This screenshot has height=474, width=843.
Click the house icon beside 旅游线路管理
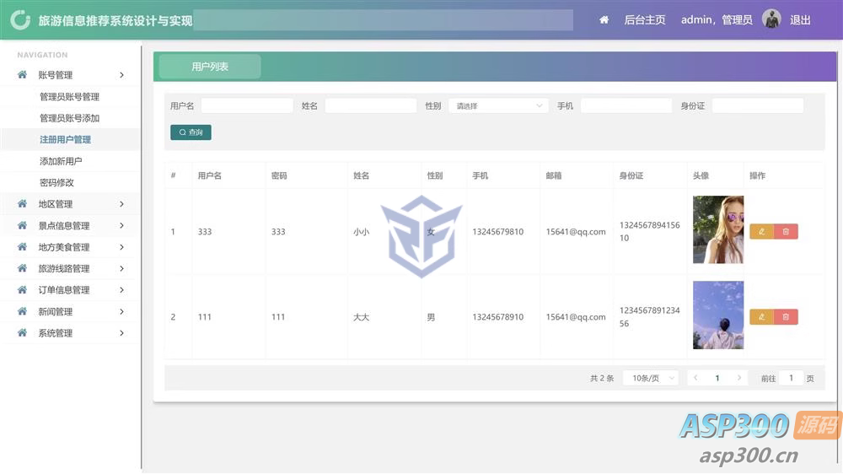[x=22, y=268]
